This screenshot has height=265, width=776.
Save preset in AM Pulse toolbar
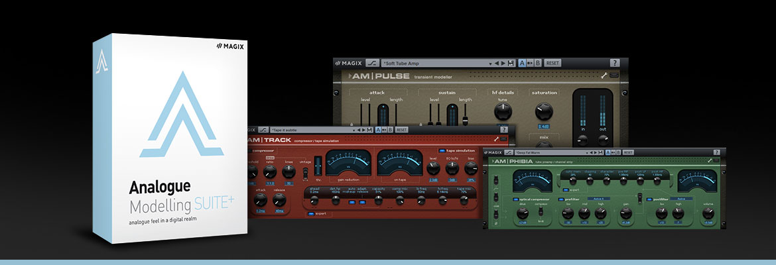point(511,64)
